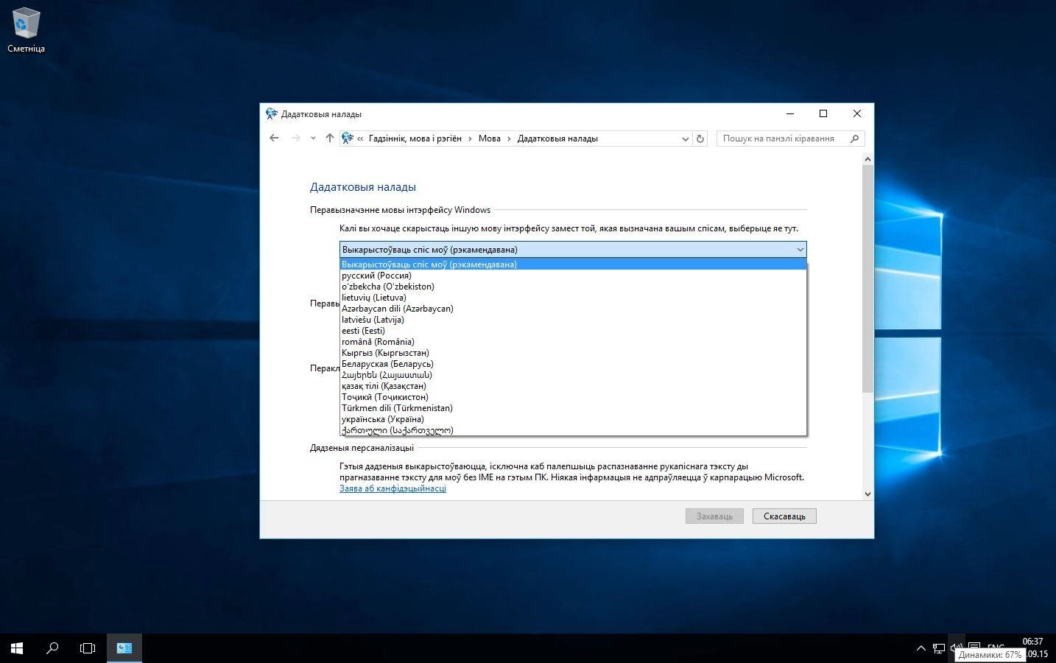The width and height of the screenshot is (1056, 663).
Task: Open 'Гадзіннік, мова і рэгіён' breadcrumb
Action: pos(415,138)
